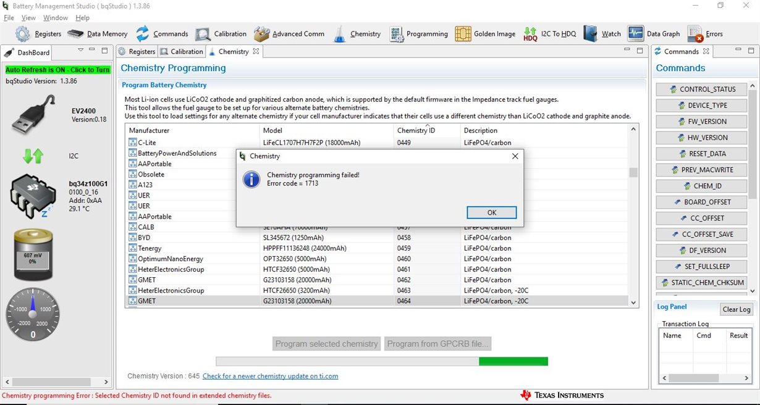Send the CONTROL_STATUS command
The image size is (760, 405).
(701, 90)
